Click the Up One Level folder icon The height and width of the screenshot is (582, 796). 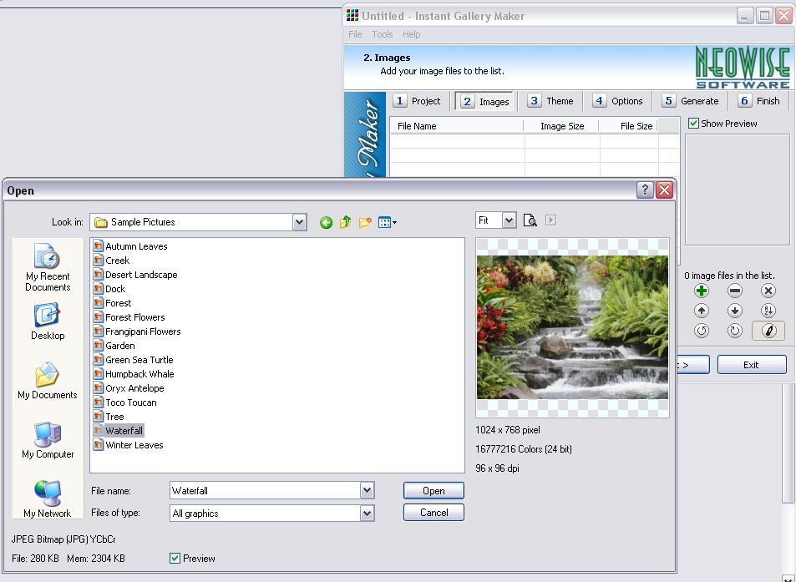point(344,222)
